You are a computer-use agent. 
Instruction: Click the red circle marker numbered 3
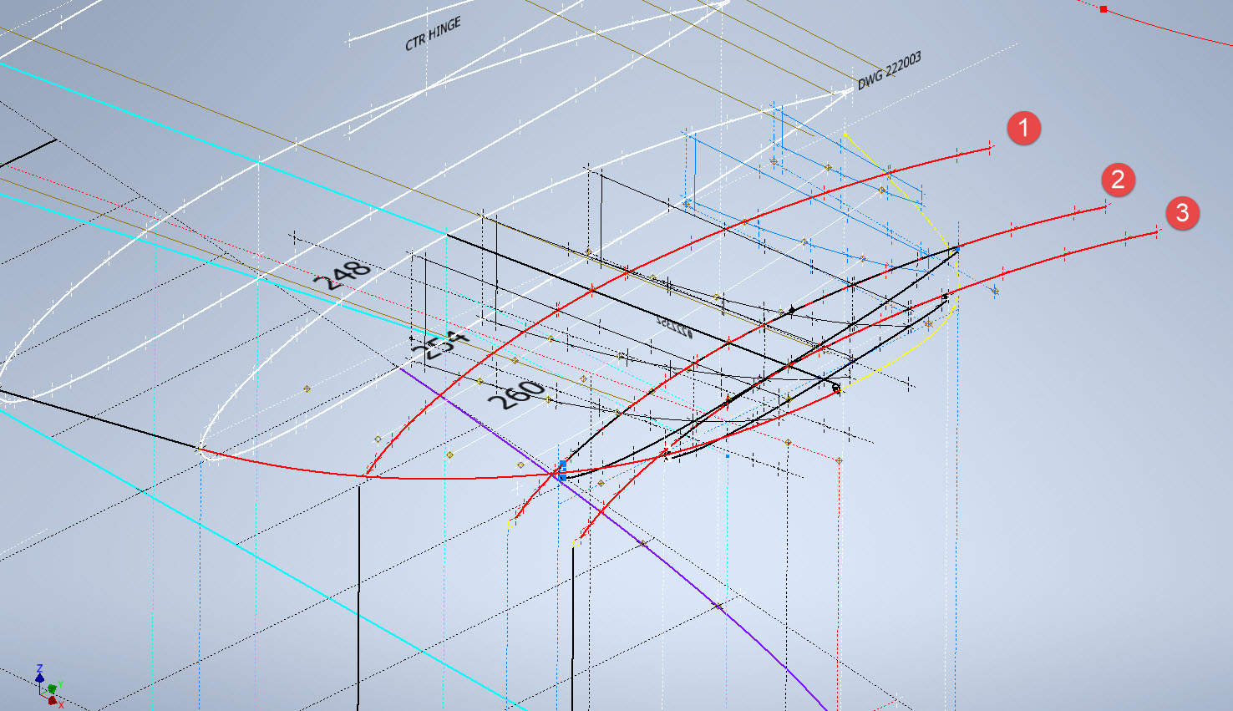tap(1182, 213)
